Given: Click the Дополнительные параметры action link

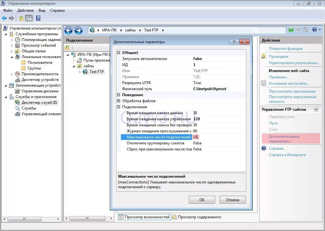Looking at the screenshot, I should coord(284,139).
